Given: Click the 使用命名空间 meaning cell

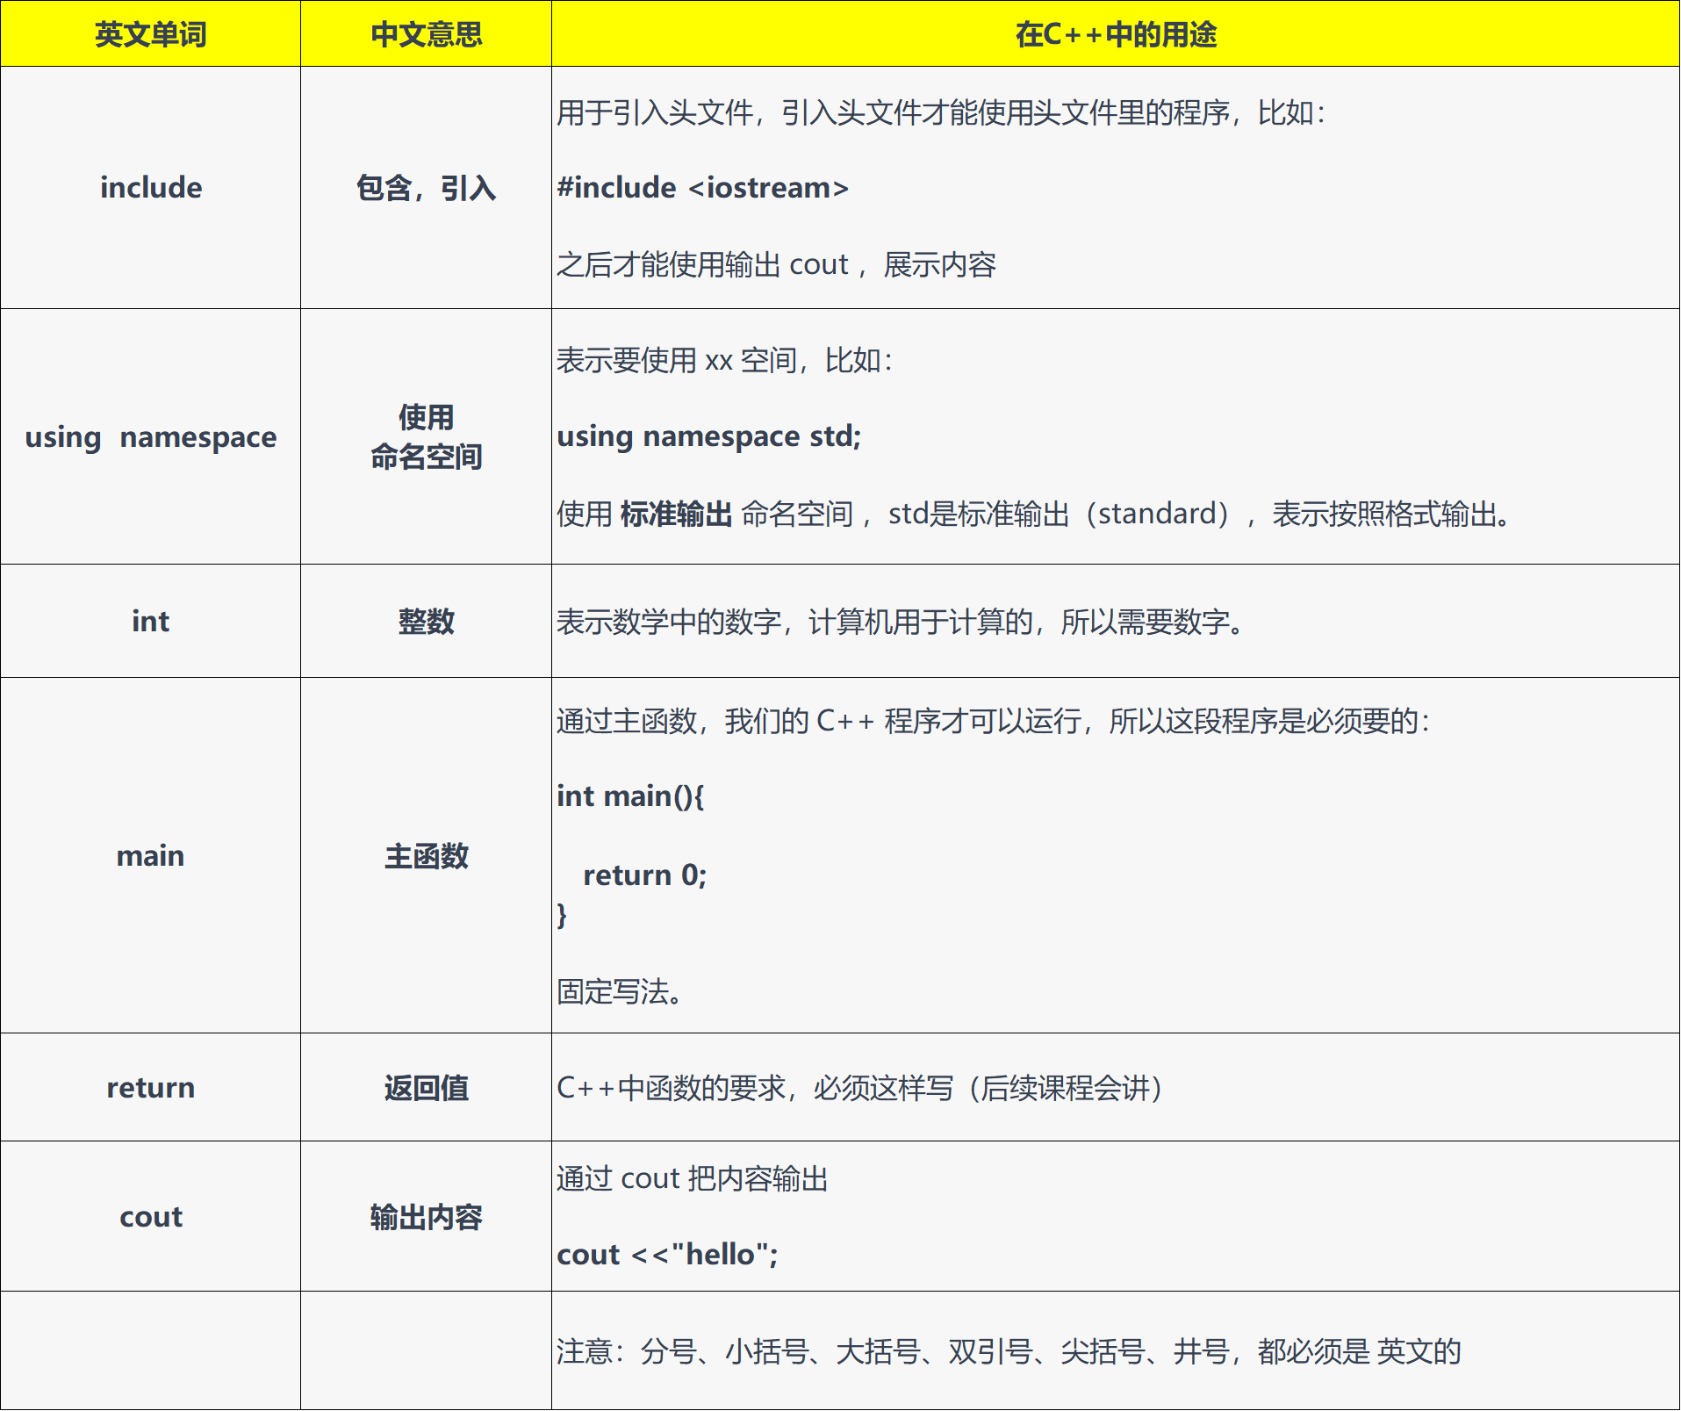Looking at the screenshot, I should click(426, 436).
